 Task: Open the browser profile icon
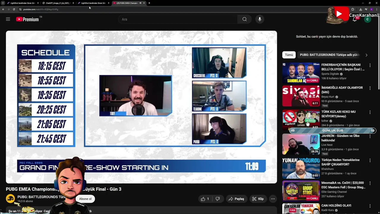(x=371, y=9)
